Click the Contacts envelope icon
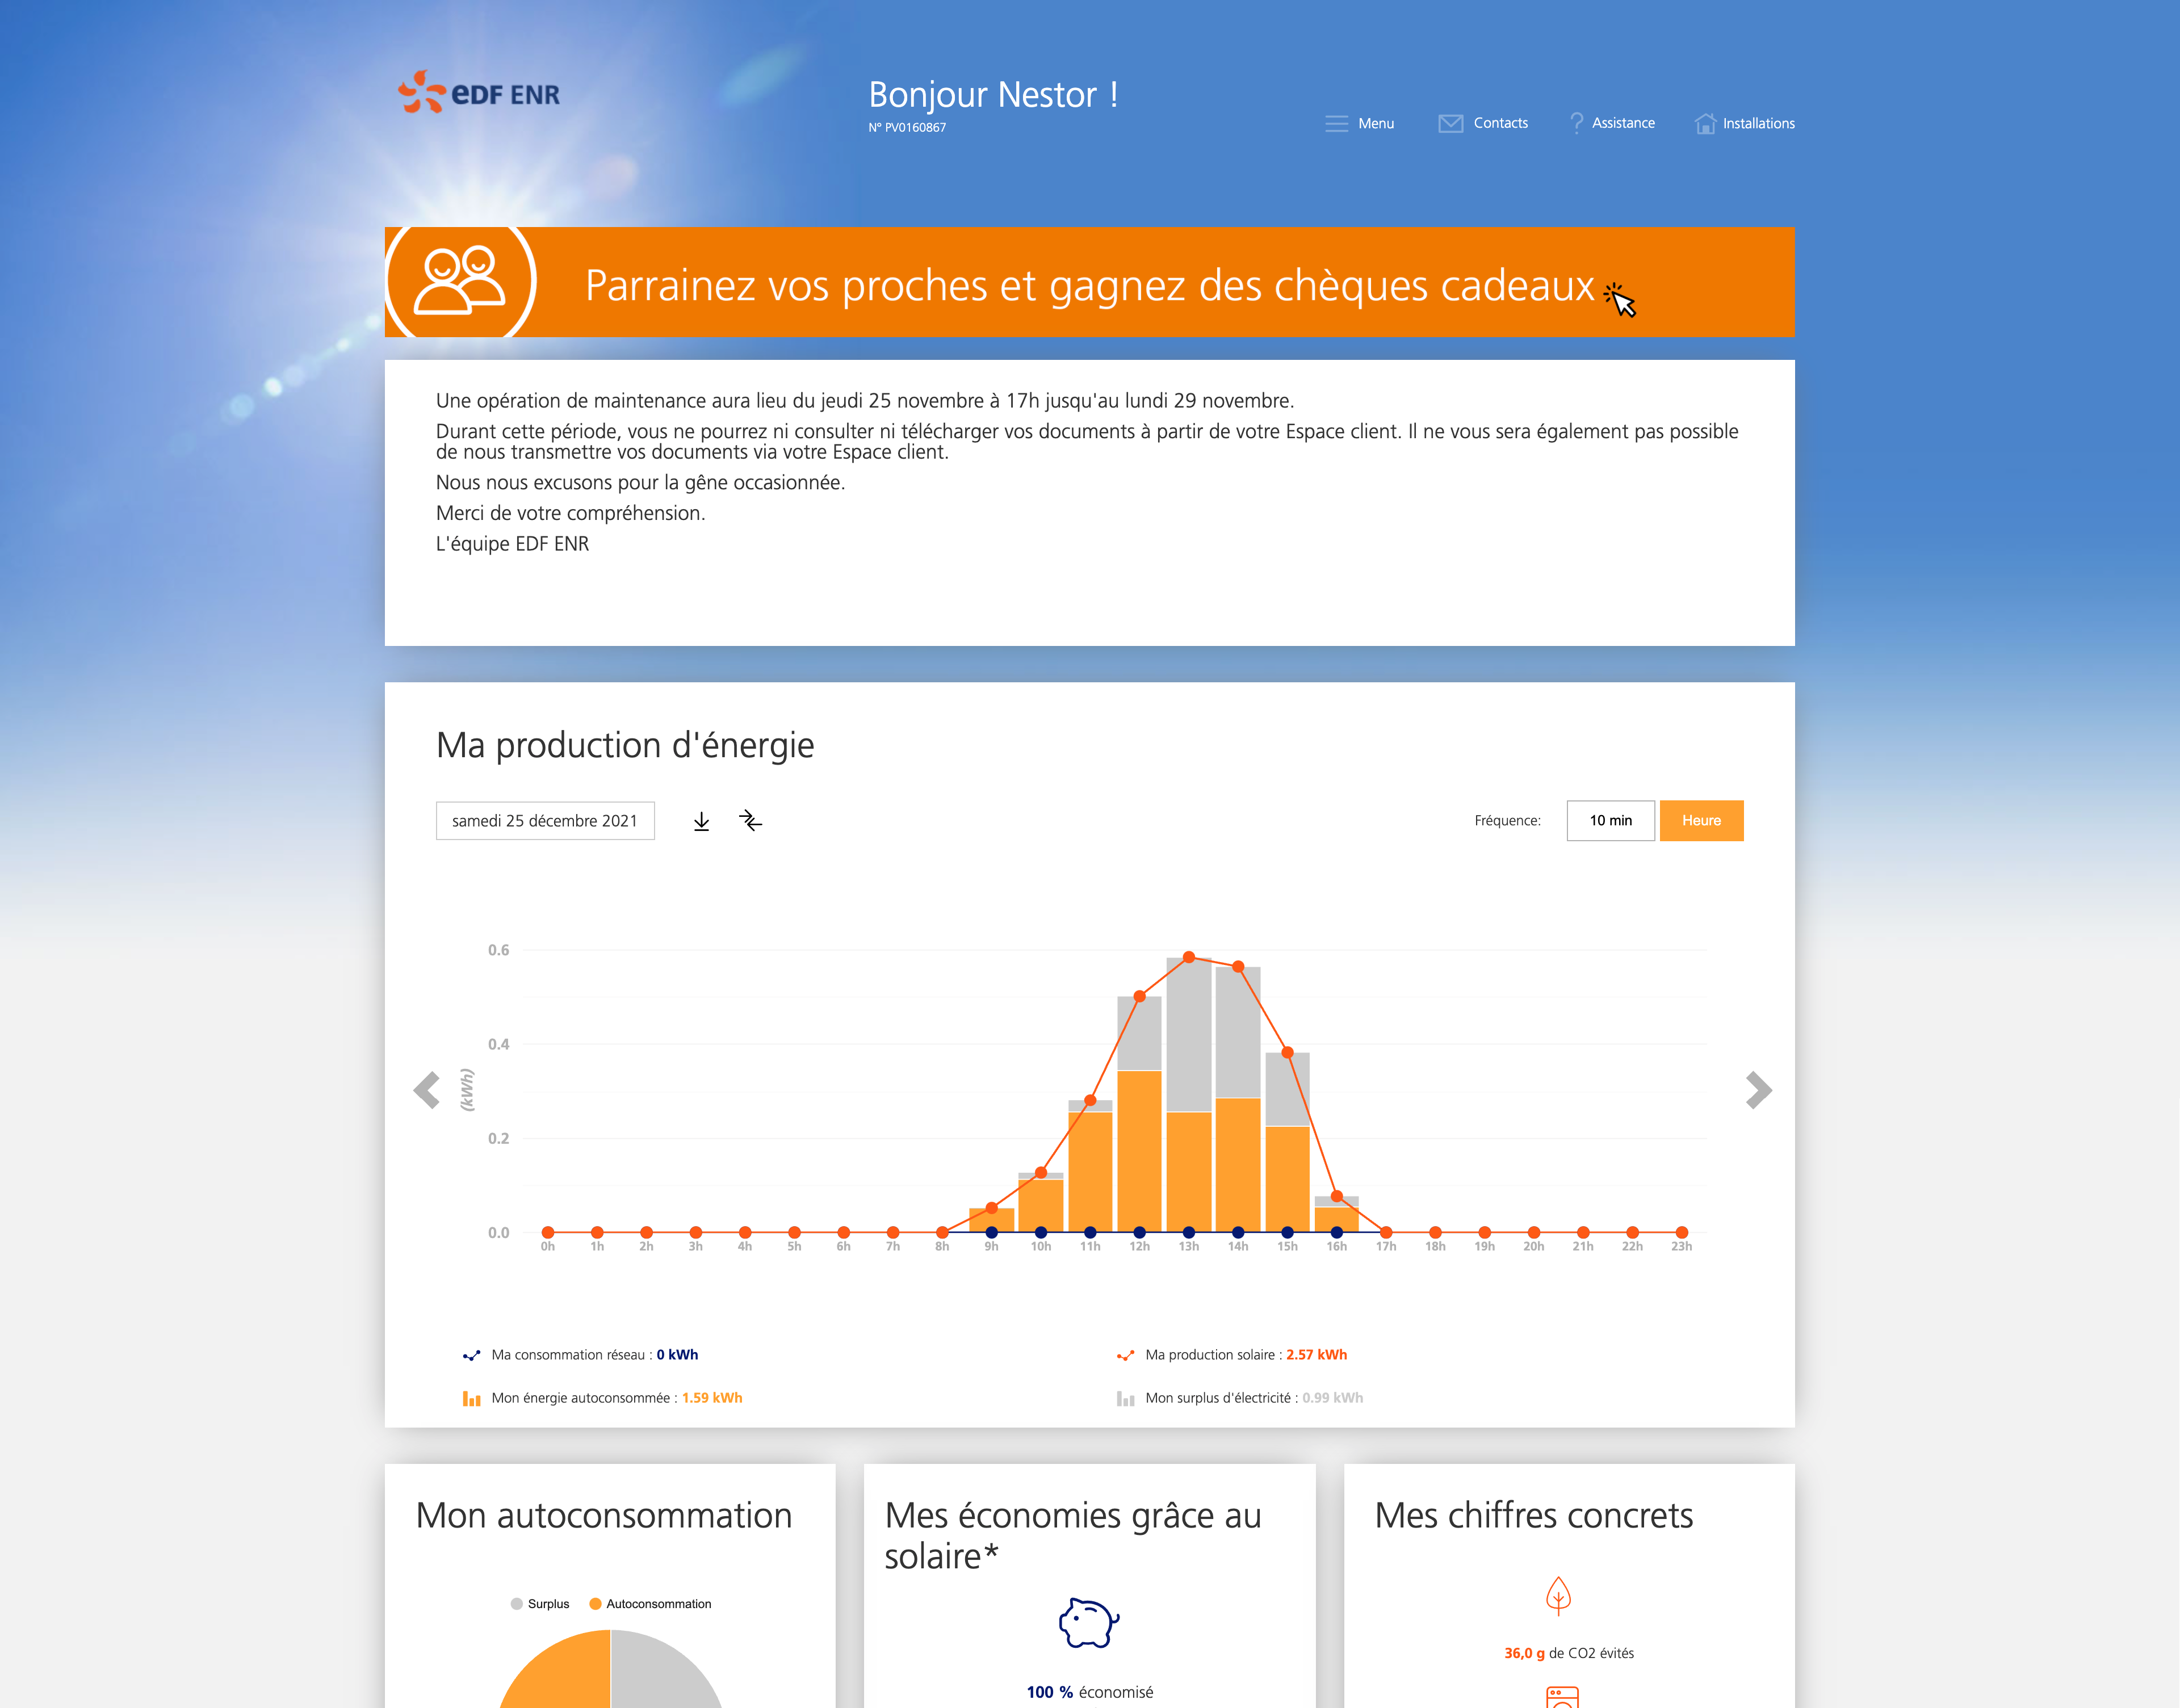2180x1708 pixels. [x=1451, y=122]
